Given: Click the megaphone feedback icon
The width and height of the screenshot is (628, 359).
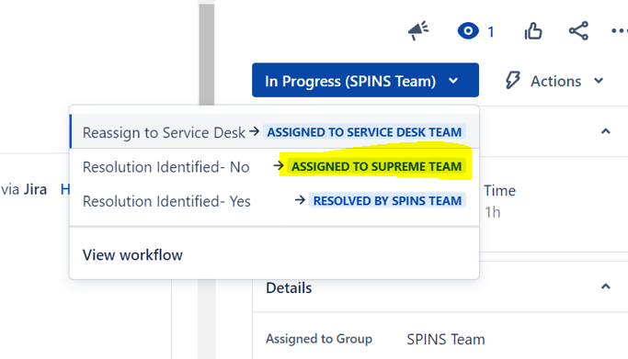Looking at the screenshot, I should (418, 31).
